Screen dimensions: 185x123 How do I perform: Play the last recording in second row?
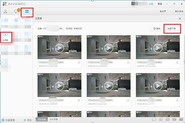[x=158, y=86]
